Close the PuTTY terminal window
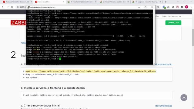Viewport: 194px width, 109px height. [x=152, y=7]
